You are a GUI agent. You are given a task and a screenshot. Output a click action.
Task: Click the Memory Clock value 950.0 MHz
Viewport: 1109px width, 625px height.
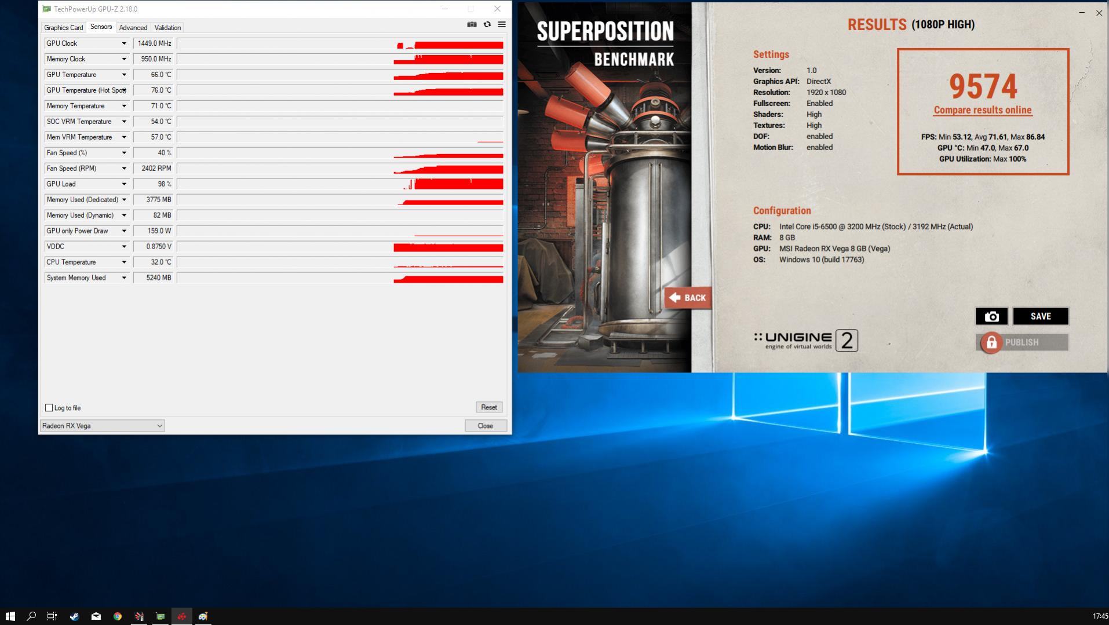pos(154,59)
